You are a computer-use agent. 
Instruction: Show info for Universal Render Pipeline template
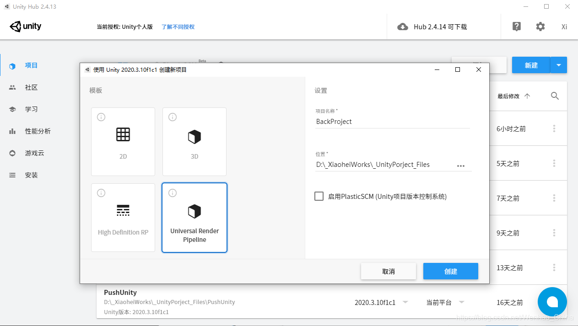tap(173, 193)
